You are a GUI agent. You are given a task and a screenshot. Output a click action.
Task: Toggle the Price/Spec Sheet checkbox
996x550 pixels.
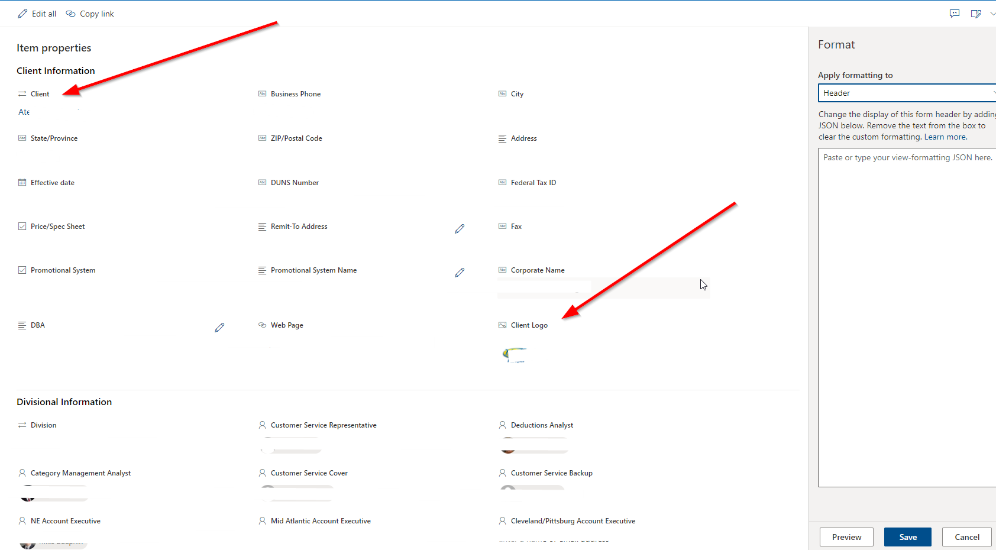click(22, 225)
